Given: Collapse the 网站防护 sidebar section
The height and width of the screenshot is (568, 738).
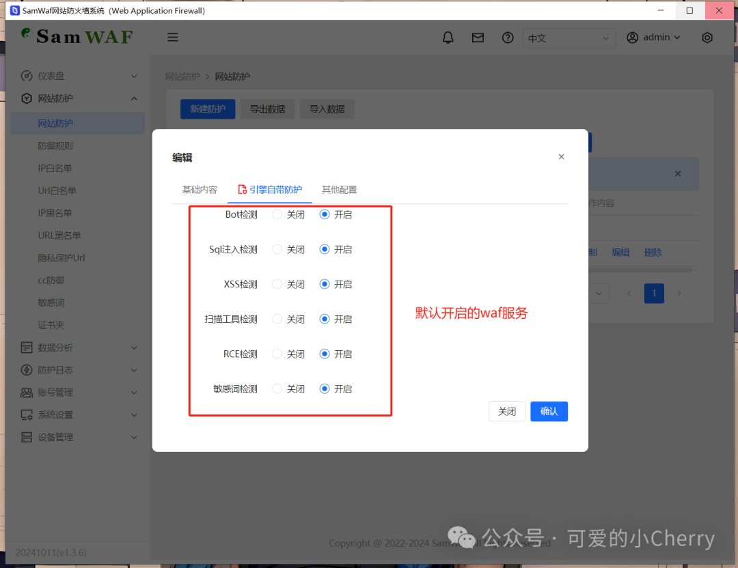Looking at the screenshot, I should pyautogui.click(x=134, y=98).
